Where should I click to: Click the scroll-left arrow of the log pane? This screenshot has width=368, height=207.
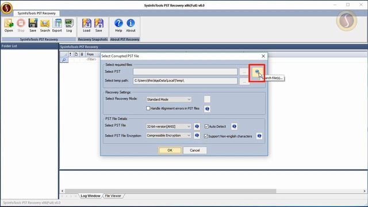pyautogui.click(x=62, y=191)
